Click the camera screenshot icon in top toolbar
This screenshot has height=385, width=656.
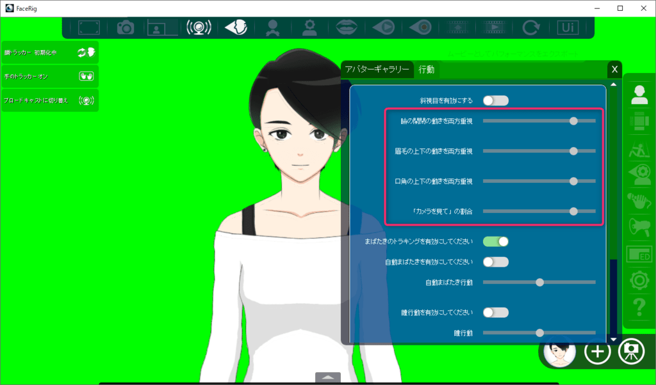[x=125, y=27]
